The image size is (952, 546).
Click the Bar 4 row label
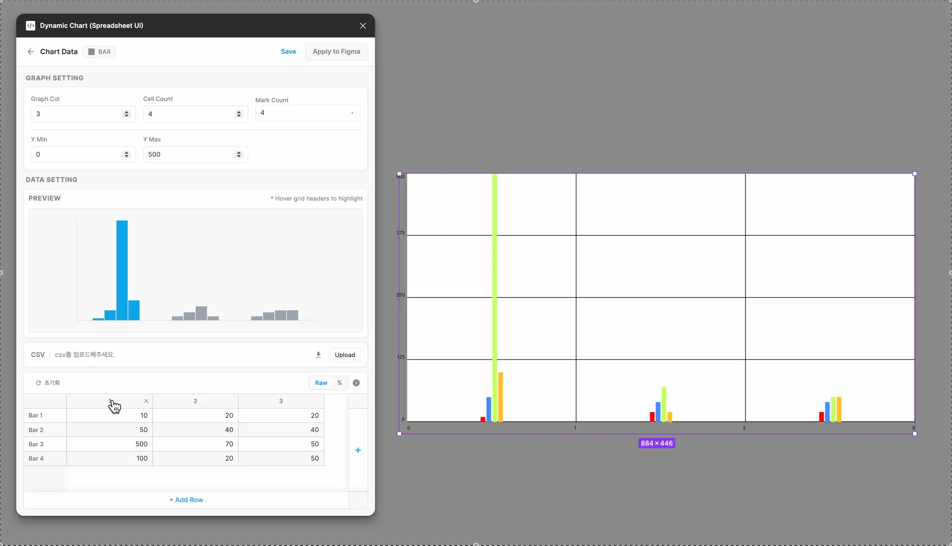click(45, 458)
